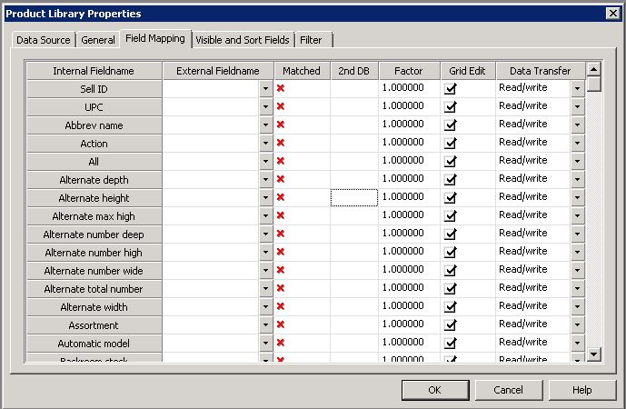Click scroll down arrow of the mapping grid
Viewport: 626px width, 409px height.
pos(593,354)
